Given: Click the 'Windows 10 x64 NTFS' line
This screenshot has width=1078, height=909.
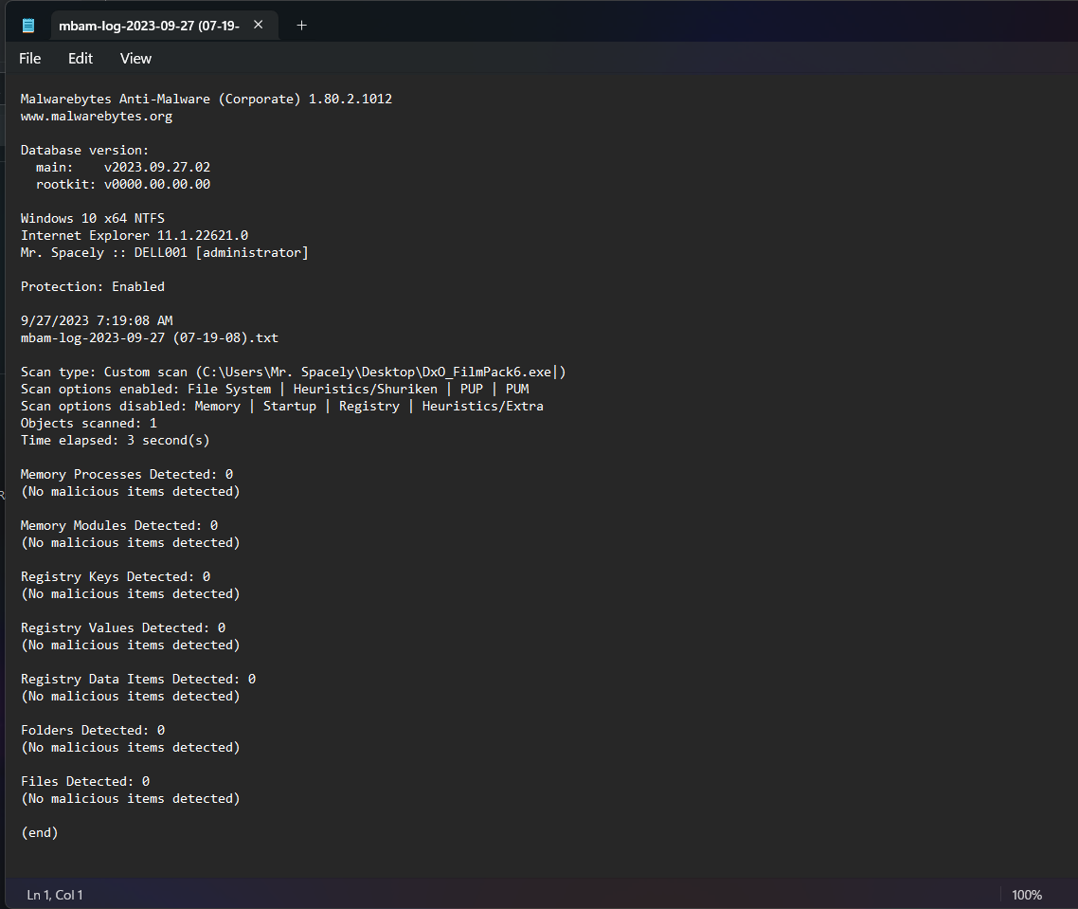Looking at the screenshot, I should [93, 218].
